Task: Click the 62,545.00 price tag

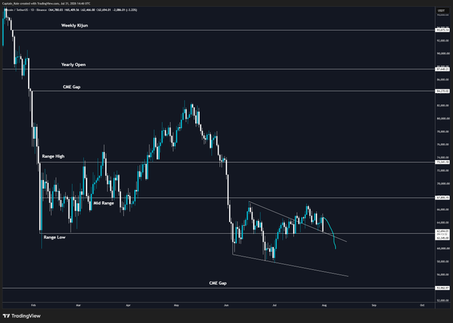Action: click(x=442, y=238)
